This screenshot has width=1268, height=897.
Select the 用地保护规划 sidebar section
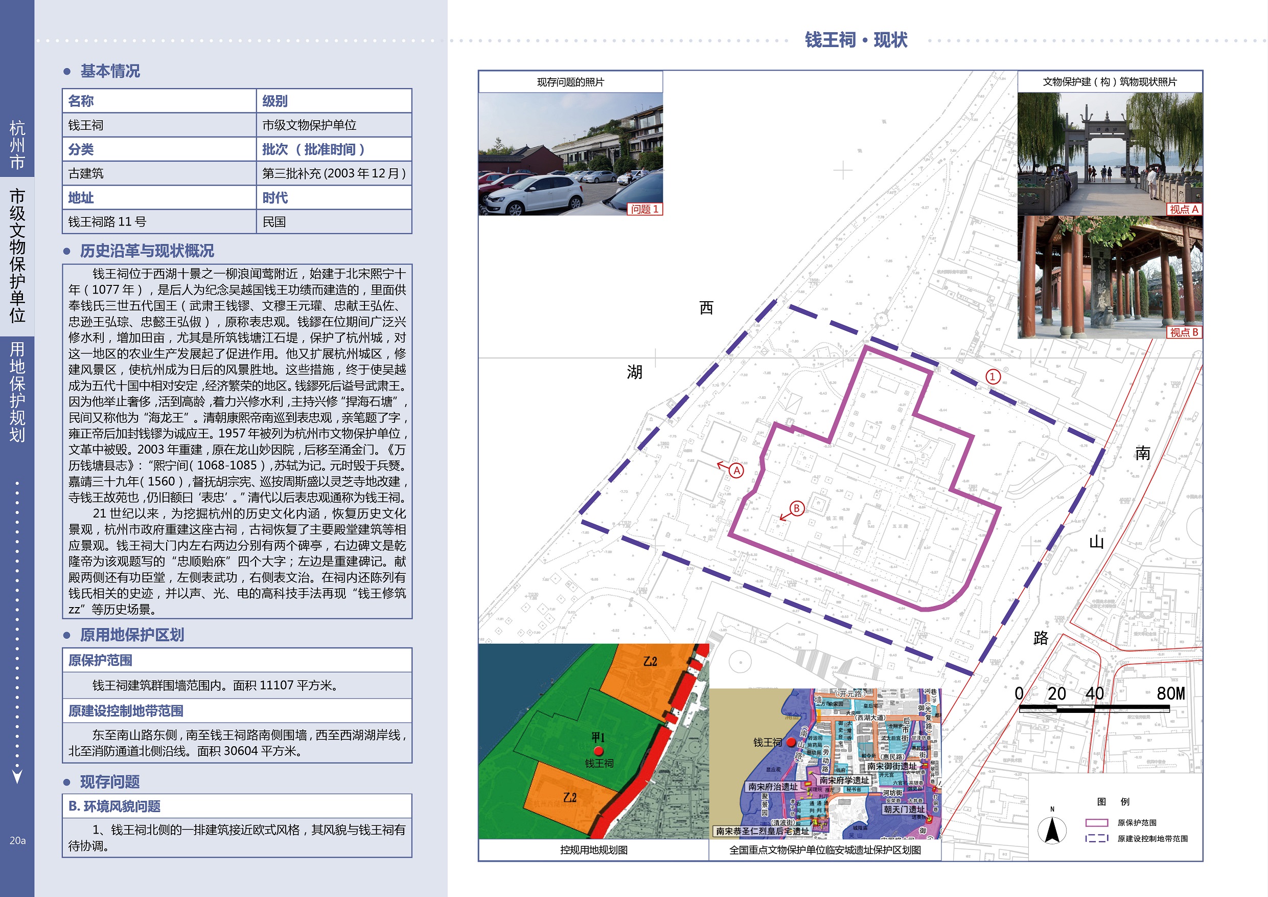pos(17,391)
